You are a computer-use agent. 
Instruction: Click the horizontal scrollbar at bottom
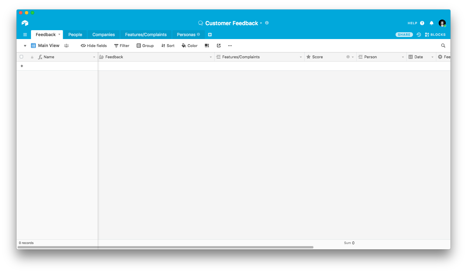[x=166, y=247]
